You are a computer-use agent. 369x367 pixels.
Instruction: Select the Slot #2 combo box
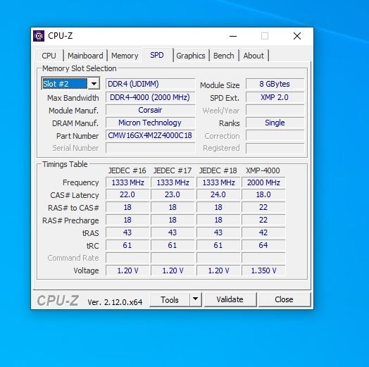point(70,84)
